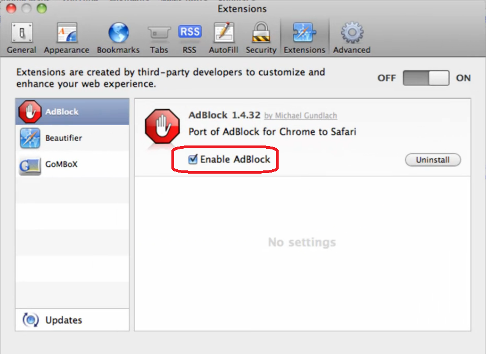Switch to the Bookmarks preferences
This screenshot has height=354, width=486.
(x=118, y=38)
